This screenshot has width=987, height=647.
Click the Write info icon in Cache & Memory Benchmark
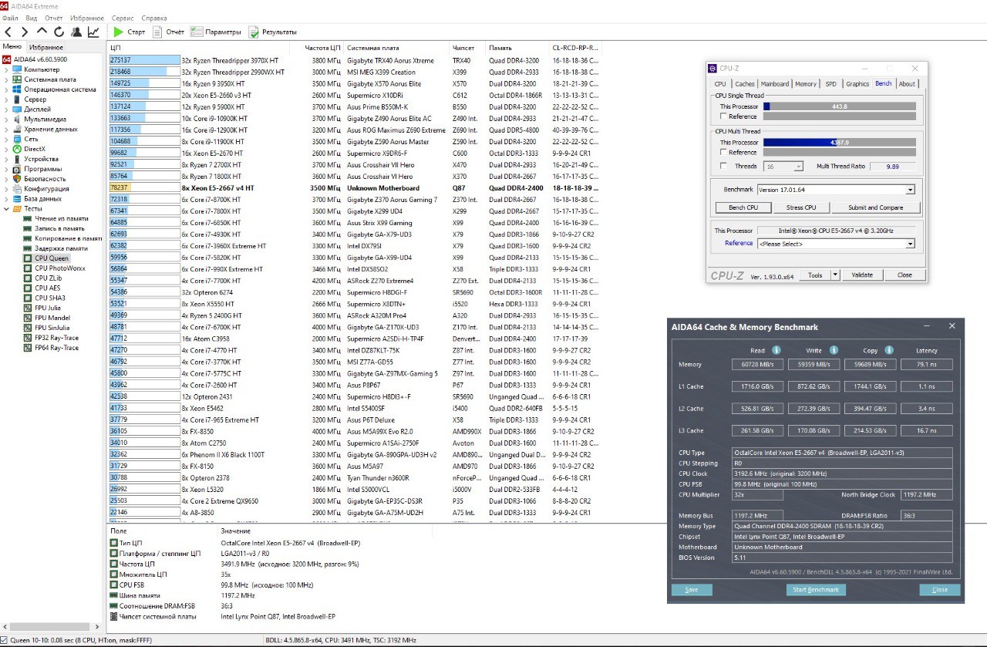pos(832,350)
